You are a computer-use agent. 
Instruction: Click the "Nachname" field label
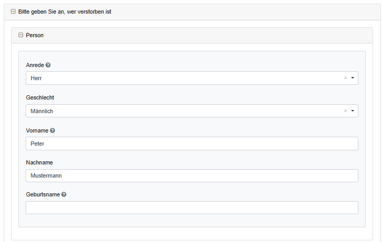(x=39, y=162)
